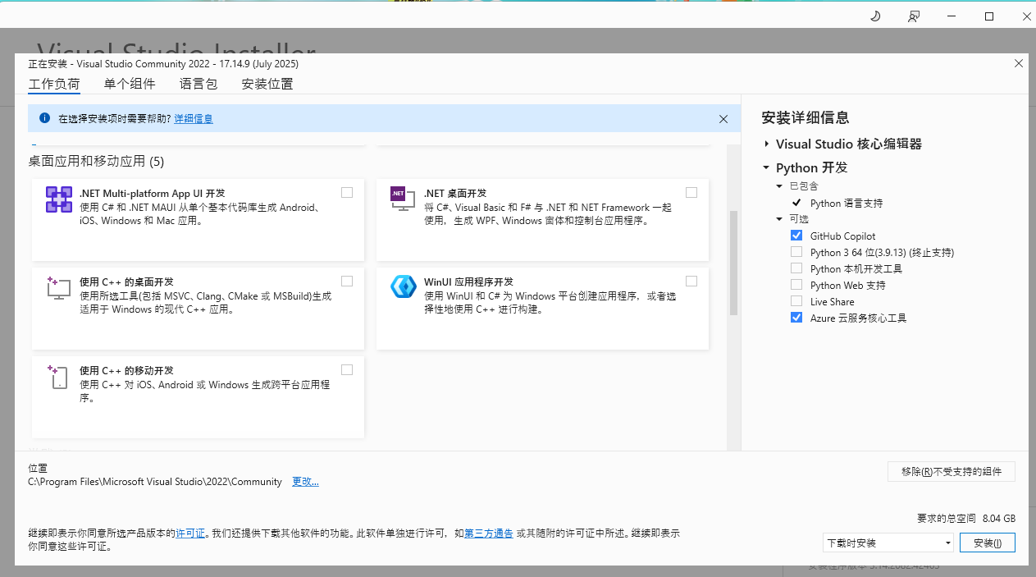The image size is (1036, 577).
Task: Click the install path C:\Program Files text
Action: [x=155, y=482]
